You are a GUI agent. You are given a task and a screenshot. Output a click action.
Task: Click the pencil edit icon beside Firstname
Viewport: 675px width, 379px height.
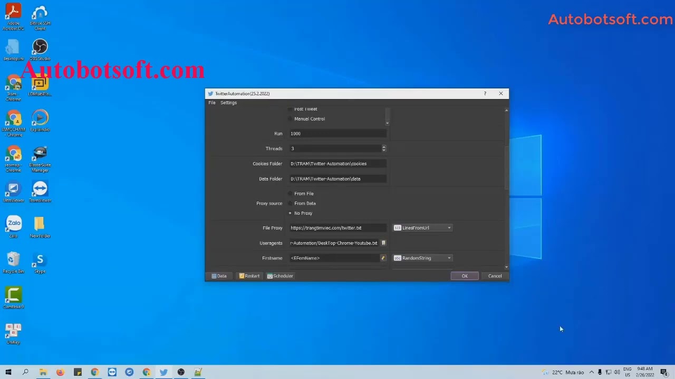click(x=383, y=258)
